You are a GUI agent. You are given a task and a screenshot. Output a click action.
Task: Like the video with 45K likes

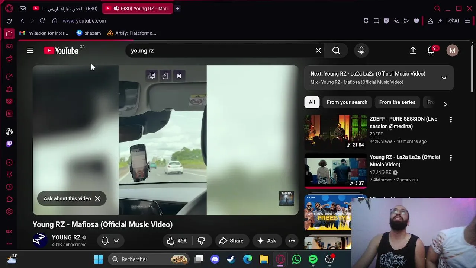[x=177, y=241]
